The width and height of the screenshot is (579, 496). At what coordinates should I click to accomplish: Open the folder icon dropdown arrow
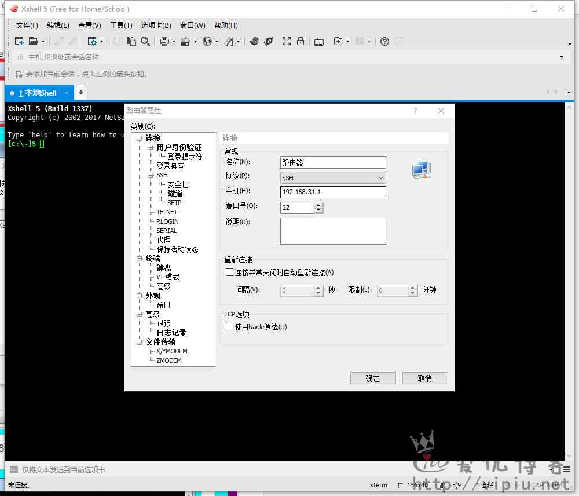pyautogui.click(x=43, y=42)
